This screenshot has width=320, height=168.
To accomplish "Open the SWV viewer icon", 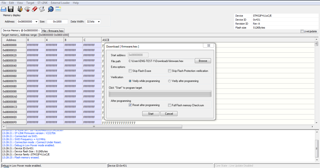I will [58, 9].
